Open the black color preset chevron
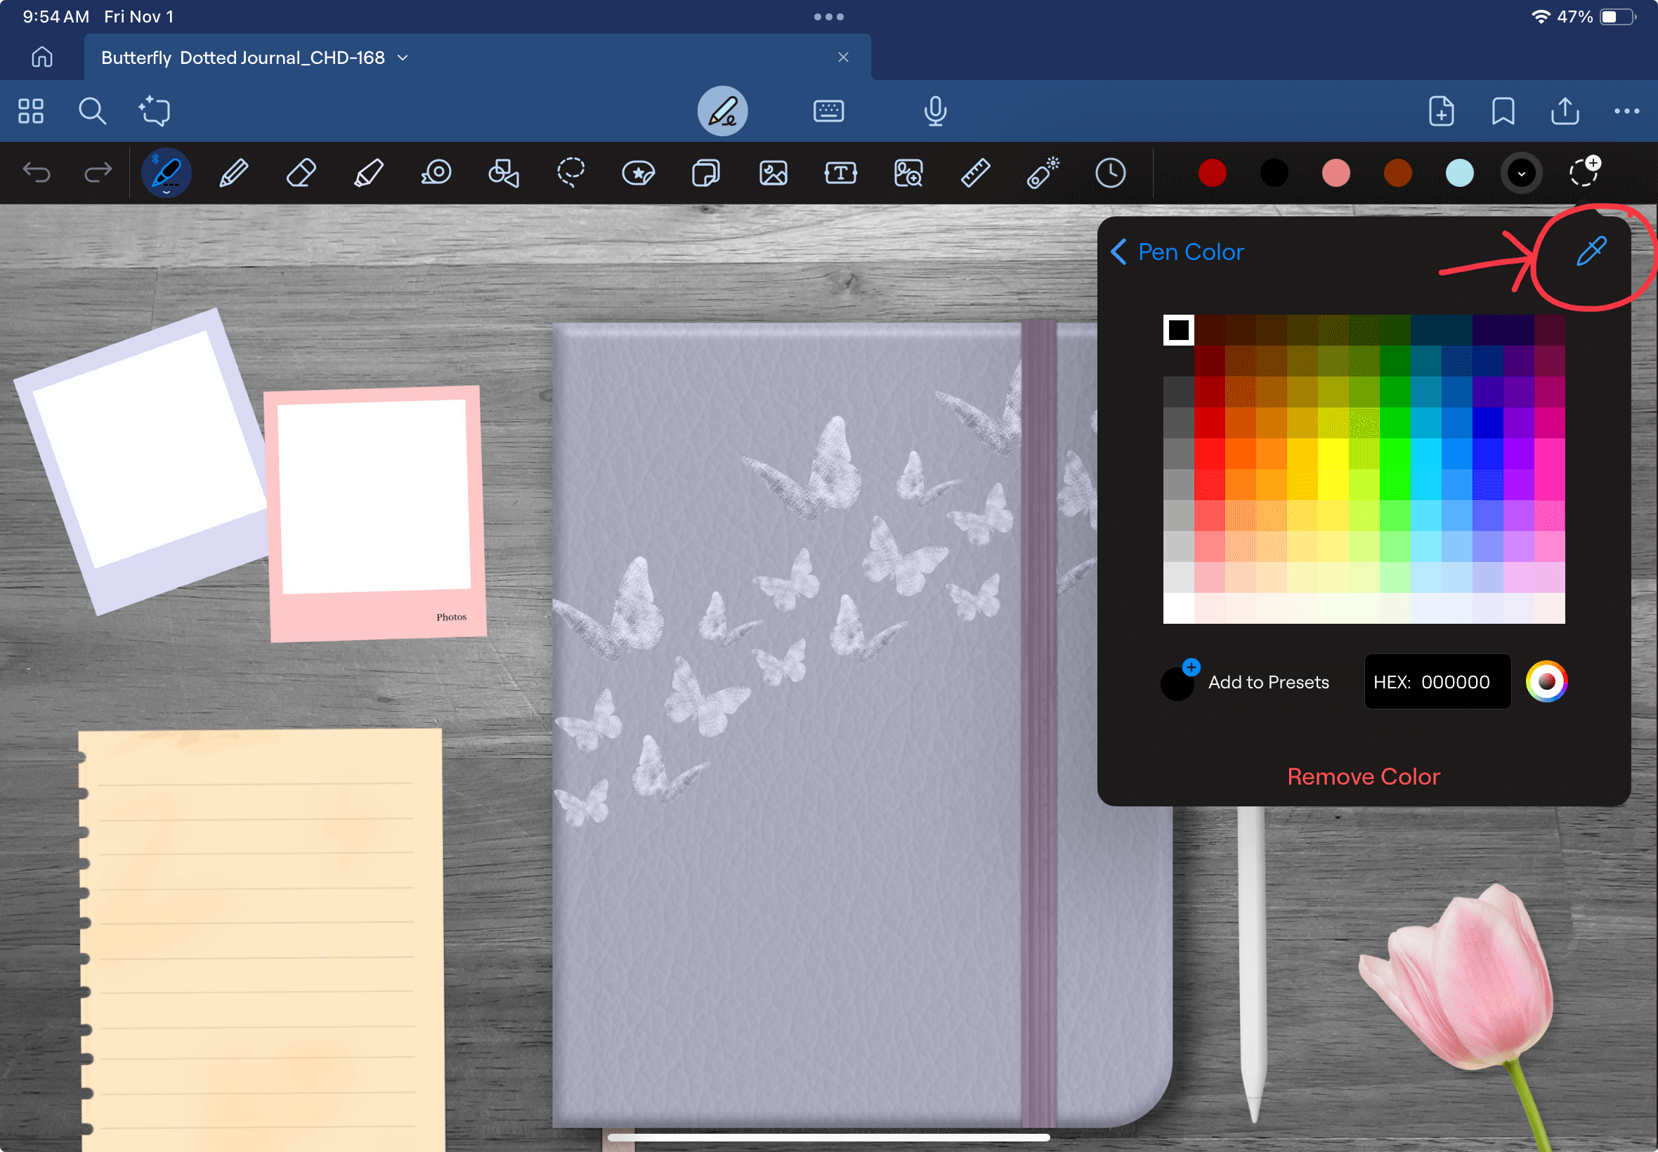Screen dimensions: 1658x1152 (x=1521, y=174)
